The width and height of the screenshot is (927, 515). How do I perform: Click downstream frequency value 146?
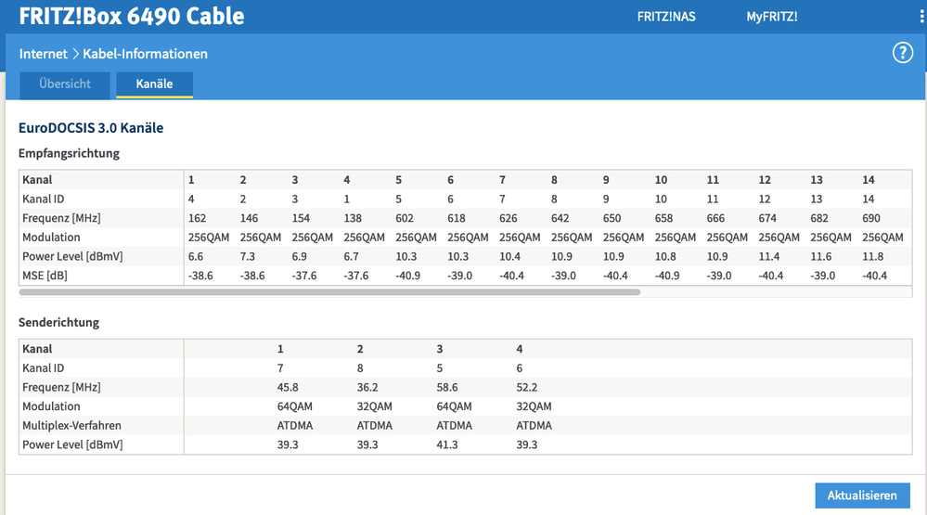249,218
